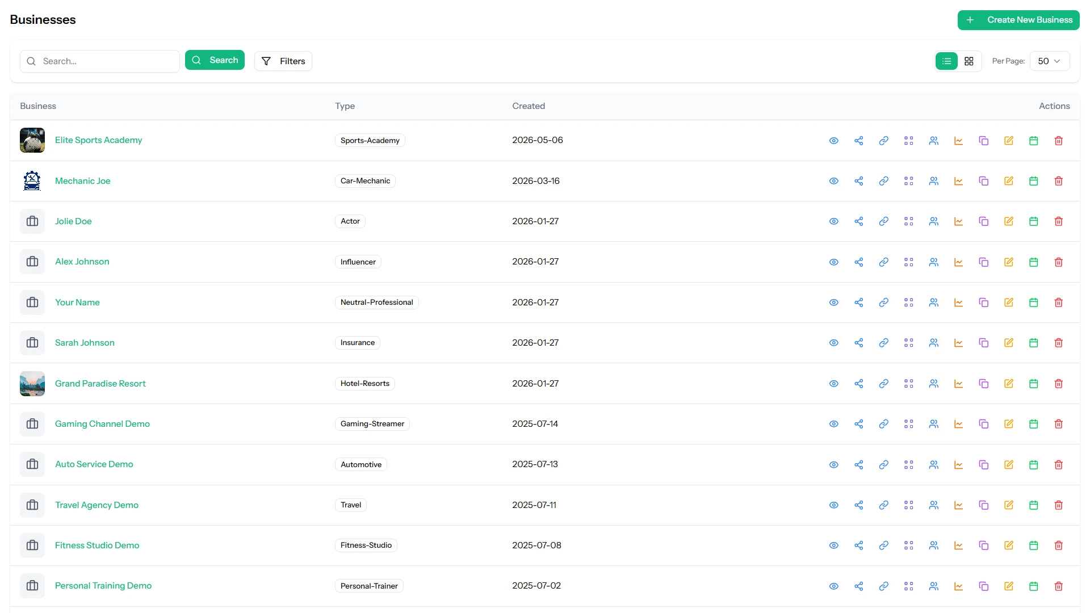Delete the Travel Agency Demo business
1090x613 pixels.
pyautogui.click(x=1058, y=505)
